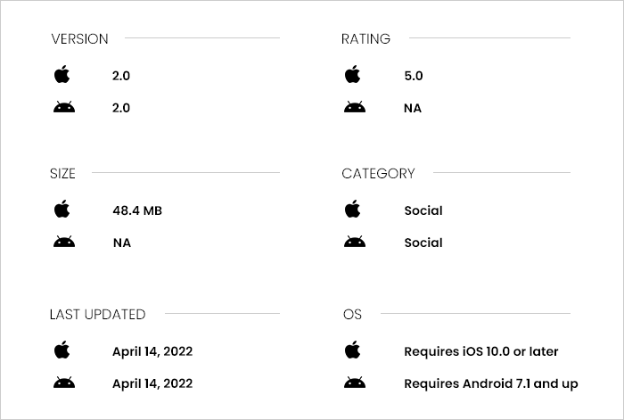Image resolution: width=624 pixels, height=420 pixels.
Task: Click the Apple icon under Size
Action: (62, 209)
